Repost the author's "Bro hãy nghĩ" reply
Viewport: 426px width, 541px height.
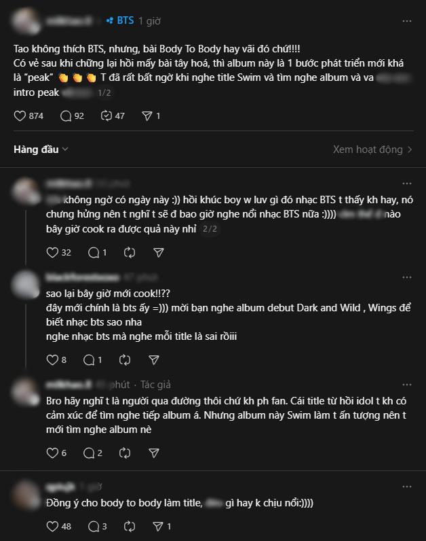point(124,453)
